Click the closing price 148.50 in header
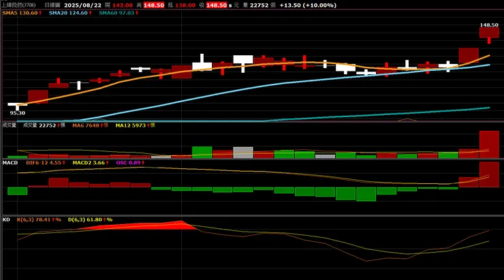 [x=217, y=5]
